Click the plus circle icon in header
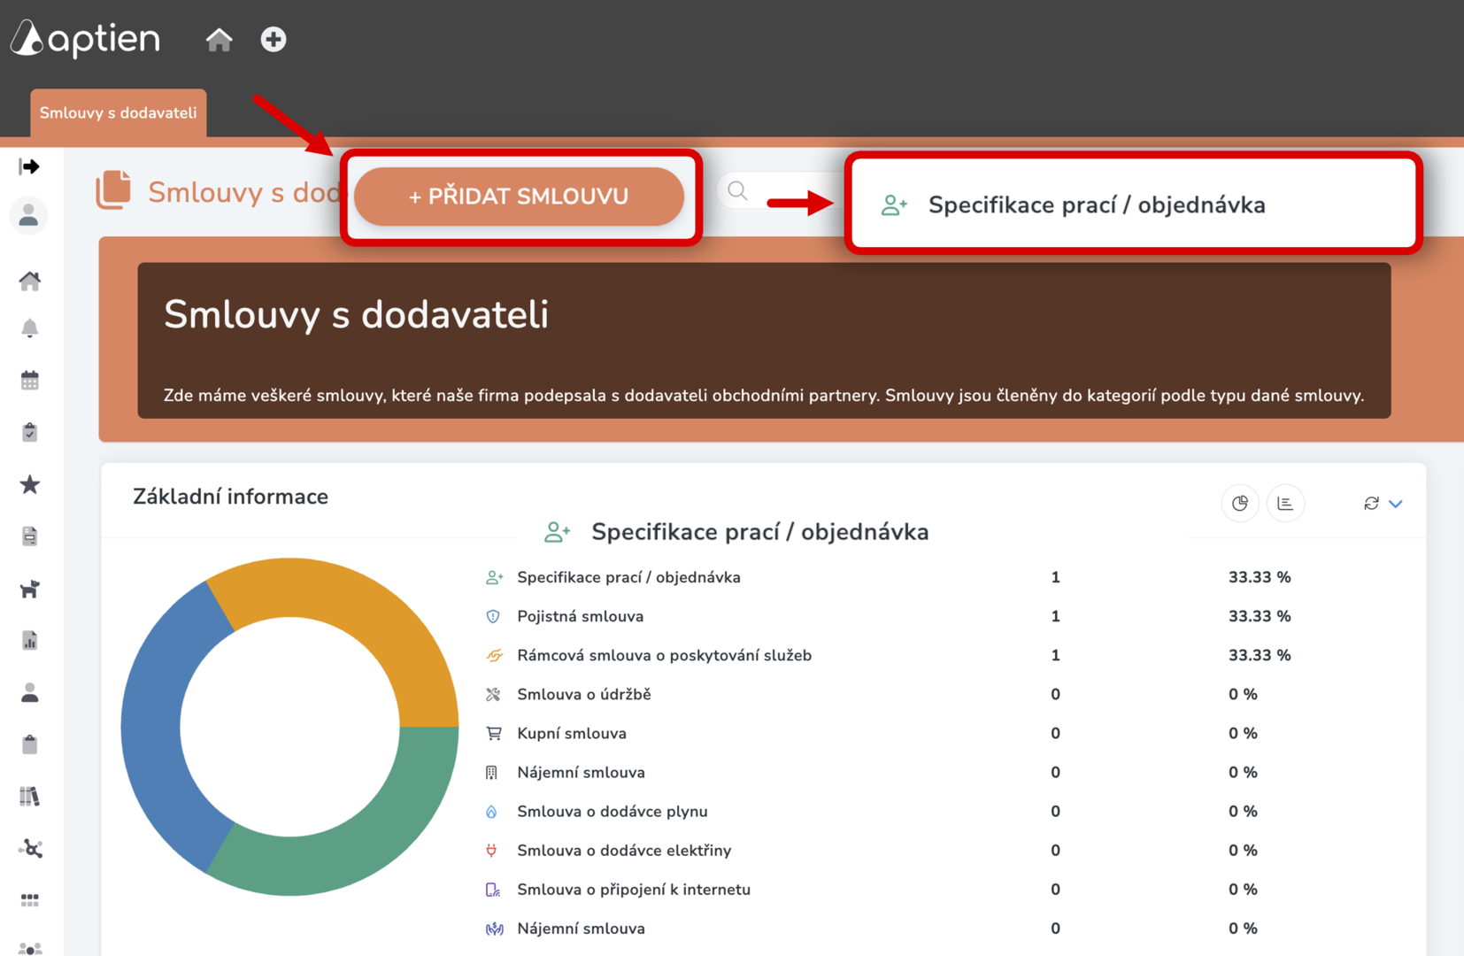 pos(274,39)
